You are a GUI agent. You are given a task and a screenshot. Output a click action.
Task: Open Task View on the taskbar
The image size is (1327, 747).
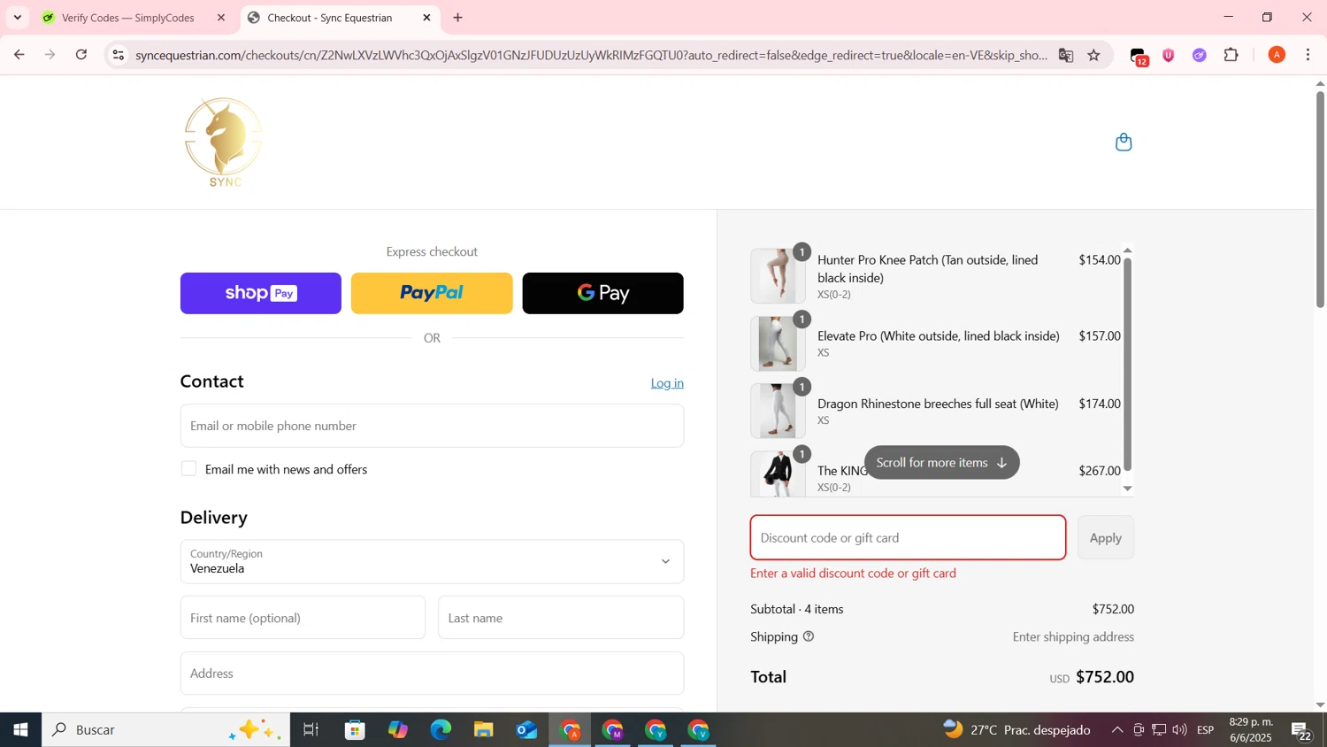311,730
